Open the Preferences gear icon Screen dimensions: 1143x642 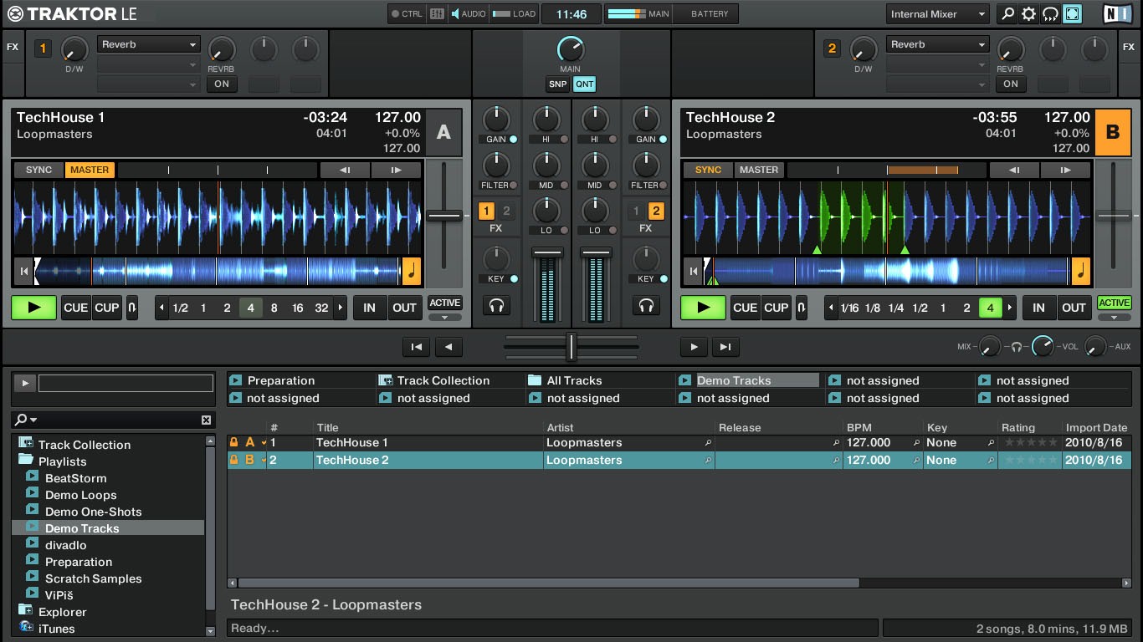point(1028,14)
